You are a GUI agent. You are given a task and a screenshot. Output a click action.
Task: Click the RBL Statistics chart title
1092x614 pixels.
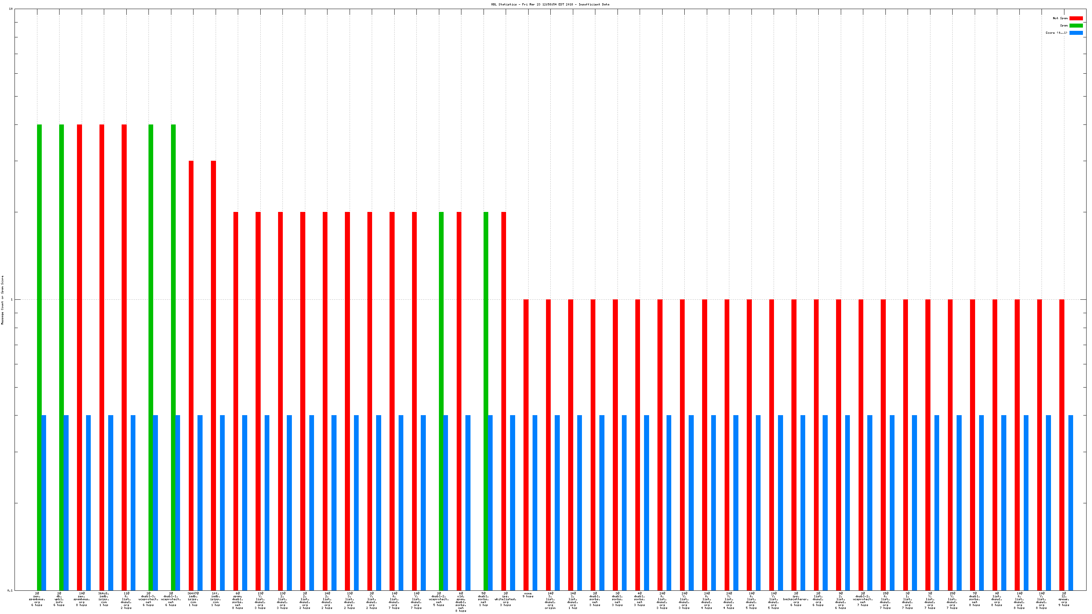pyautogui.click(x=550, y=4)
